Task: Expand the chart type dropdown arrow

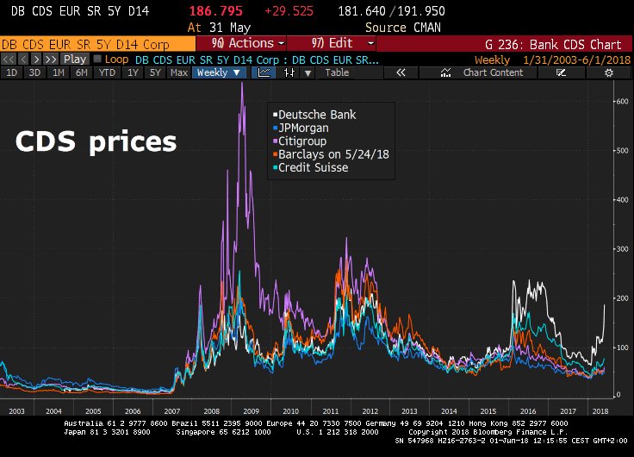Action: (x=308, y=73)
